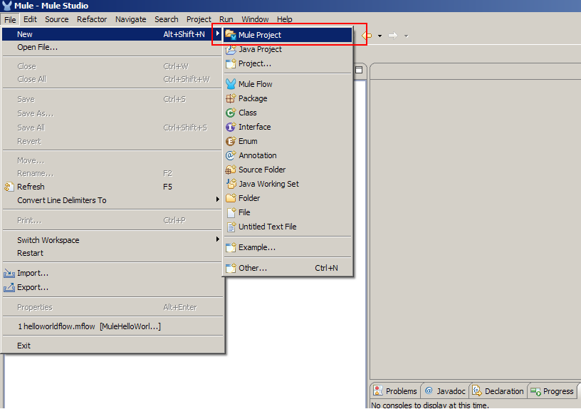Select Restart in the File menu

(112, 253)
